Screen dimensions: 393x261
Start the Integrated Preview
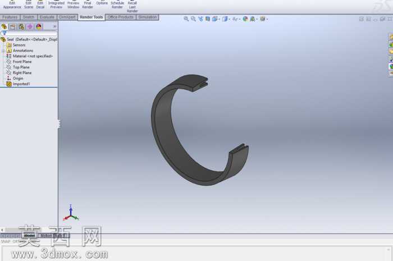point(56,4)
